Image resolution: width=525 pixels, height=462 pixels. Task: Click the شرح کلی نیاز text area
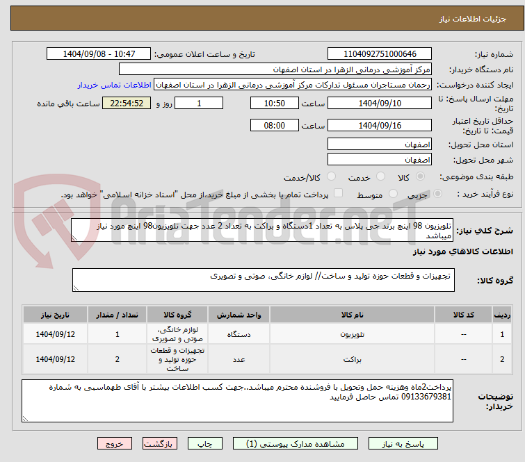[x=262, y=230]
